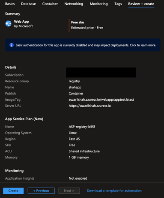164x198 pixels.
Task: Click the image tag value suzarilshah.azurecr.io/webapp/apptest:latest
Action: pyautogui.click(x=101, y=99)
